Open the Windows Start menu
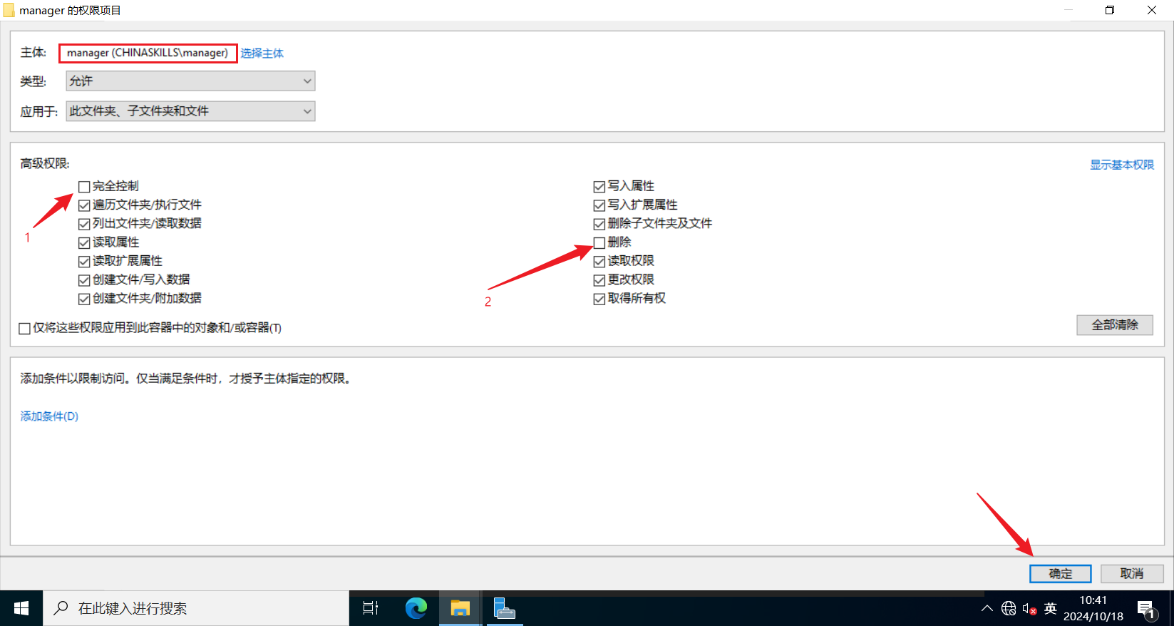Screen dimensions: 1174x626 pyautogui.click(x=21, y=608)
